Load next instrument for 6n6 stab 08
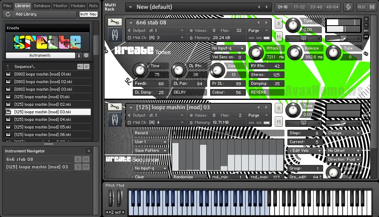This screenshot has height=217, width=379. click(266, 22)
